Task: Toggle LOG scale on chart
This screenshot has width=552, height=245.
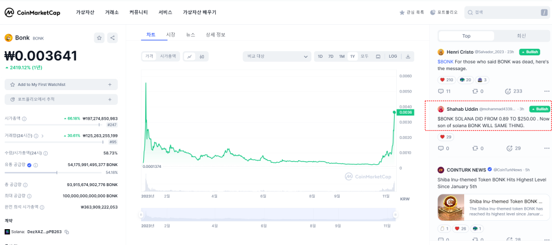Action: tap(393, 56)
